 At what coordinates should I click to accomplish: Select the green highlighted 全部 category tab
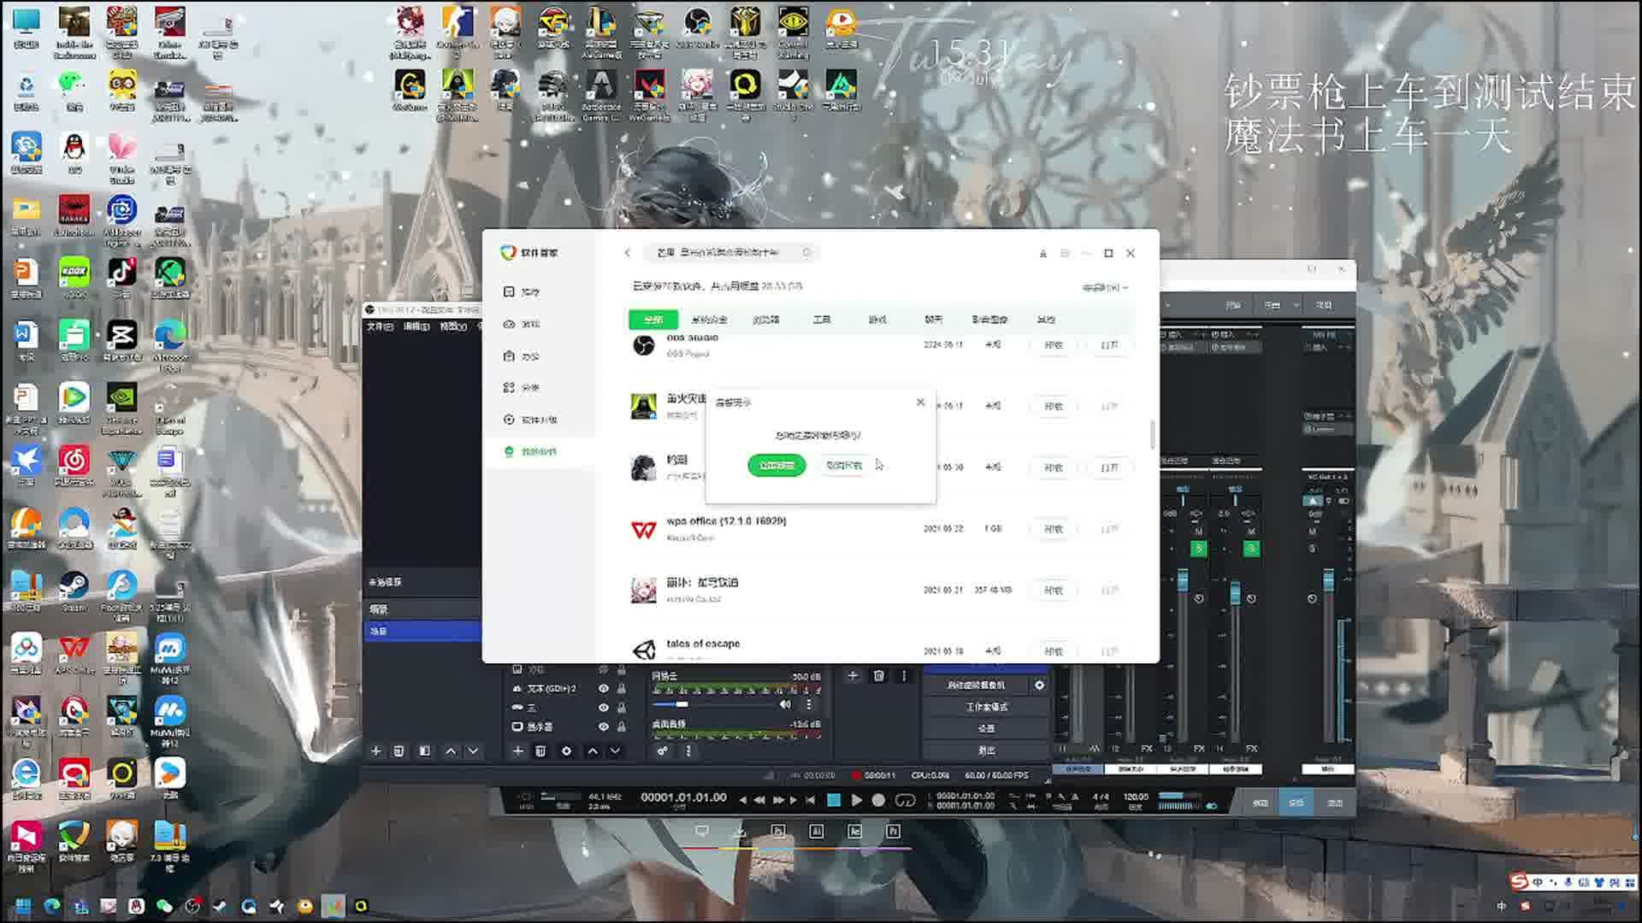[653, 320]
